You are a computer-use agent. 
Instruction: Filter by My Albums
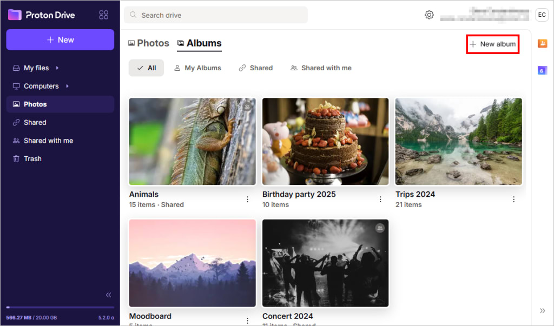[197, 68]
